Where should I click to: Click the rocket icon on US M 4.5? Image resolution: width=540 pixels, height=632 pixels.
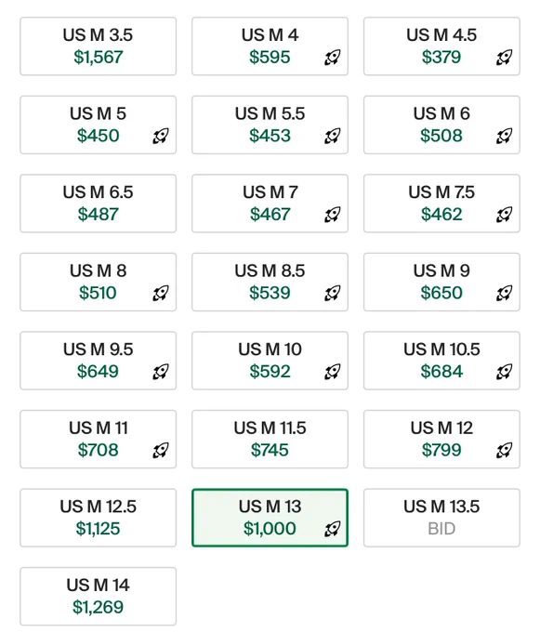pyautogui.click(x=504, y=58)
